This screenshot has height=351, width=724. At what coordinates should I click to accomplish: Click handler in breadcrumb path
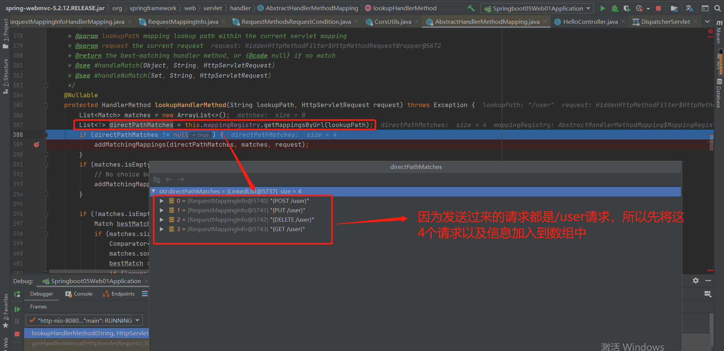(240, 8)
